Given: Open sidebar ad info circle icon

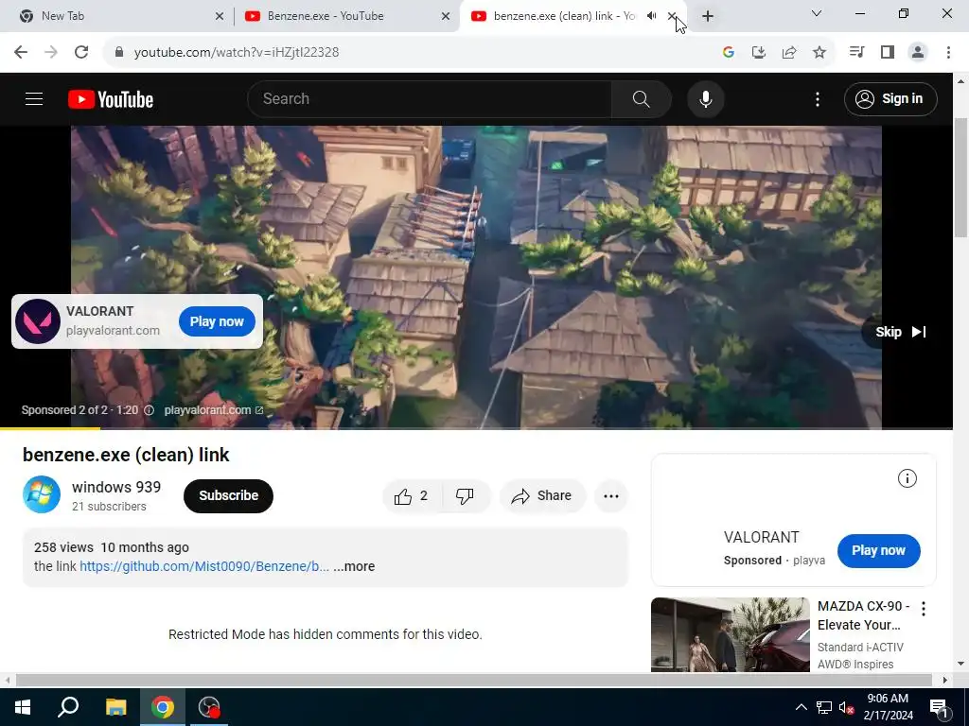Looking at the screenshot, I should coord(907,478).
